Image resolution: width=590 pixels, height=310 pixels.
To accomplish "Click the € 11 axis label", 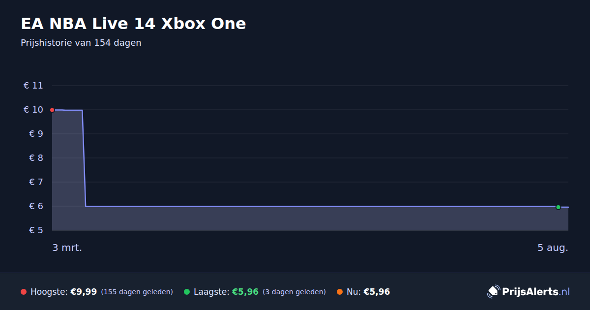I will coord(33,86).
